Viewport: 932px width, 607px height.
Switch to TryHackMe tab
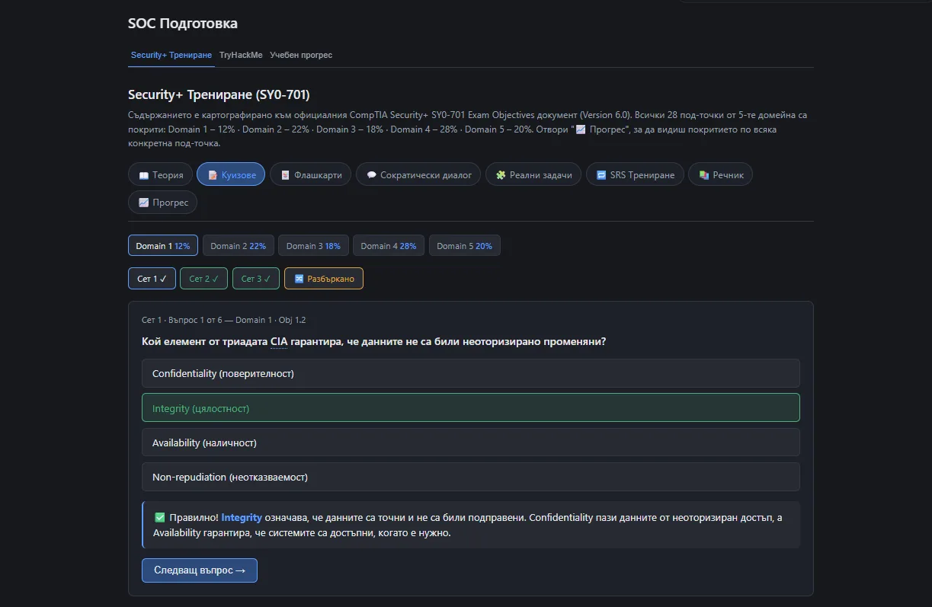tap(241, 55)
